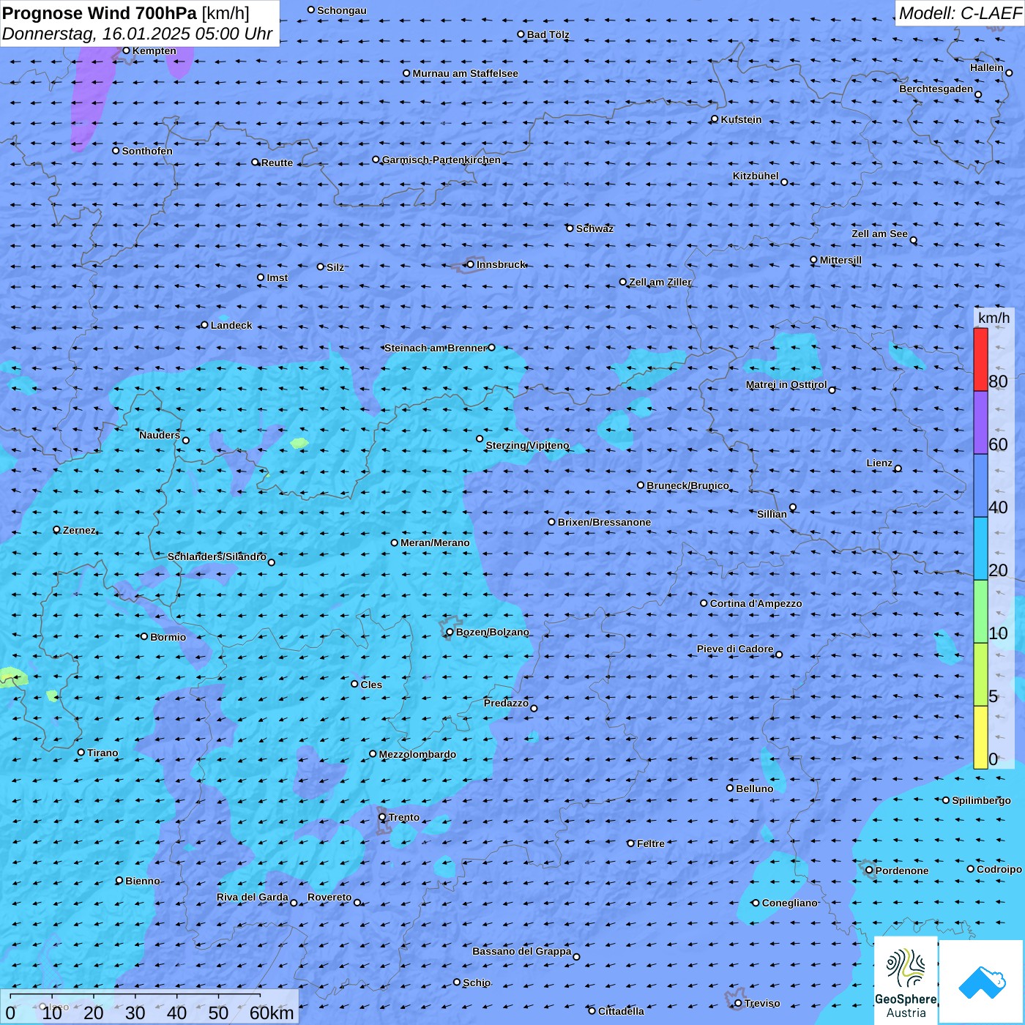Click the "Mezzolombardo" label
This screenshot has height=1025, width=1025.
[x=417, y=754]
